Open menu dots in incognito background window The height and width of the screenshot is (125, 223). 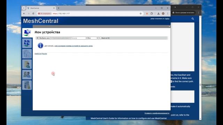coord(199,12)
